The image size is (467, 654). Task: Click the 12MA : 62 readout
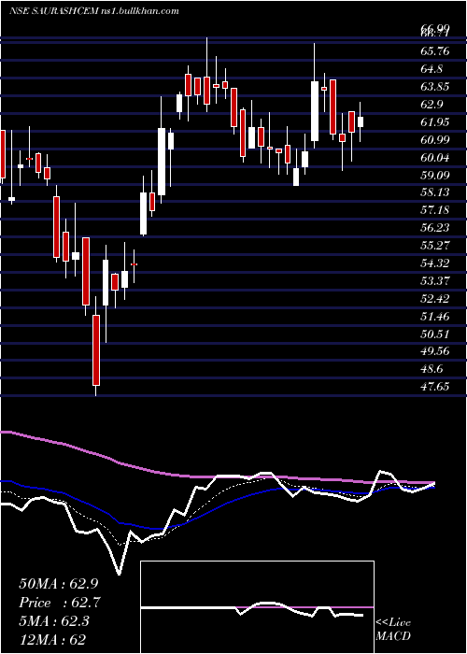coord(54,639)
